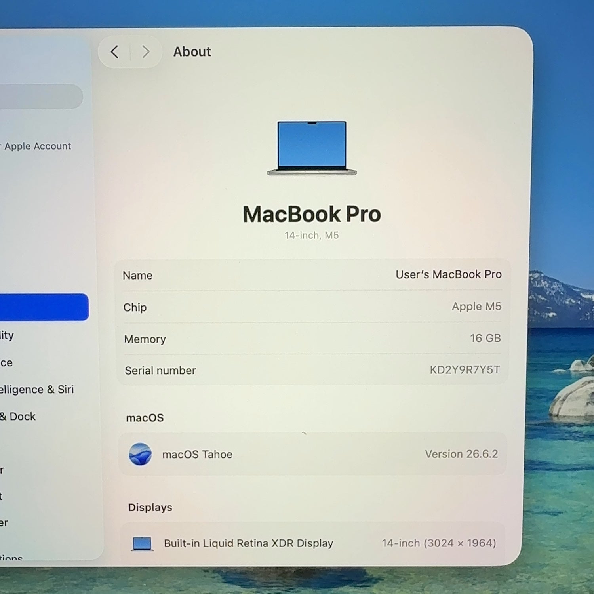Select the Chip Apple M5 row
The width and height of the screenshot is (594, 594).
pos(312,307)
